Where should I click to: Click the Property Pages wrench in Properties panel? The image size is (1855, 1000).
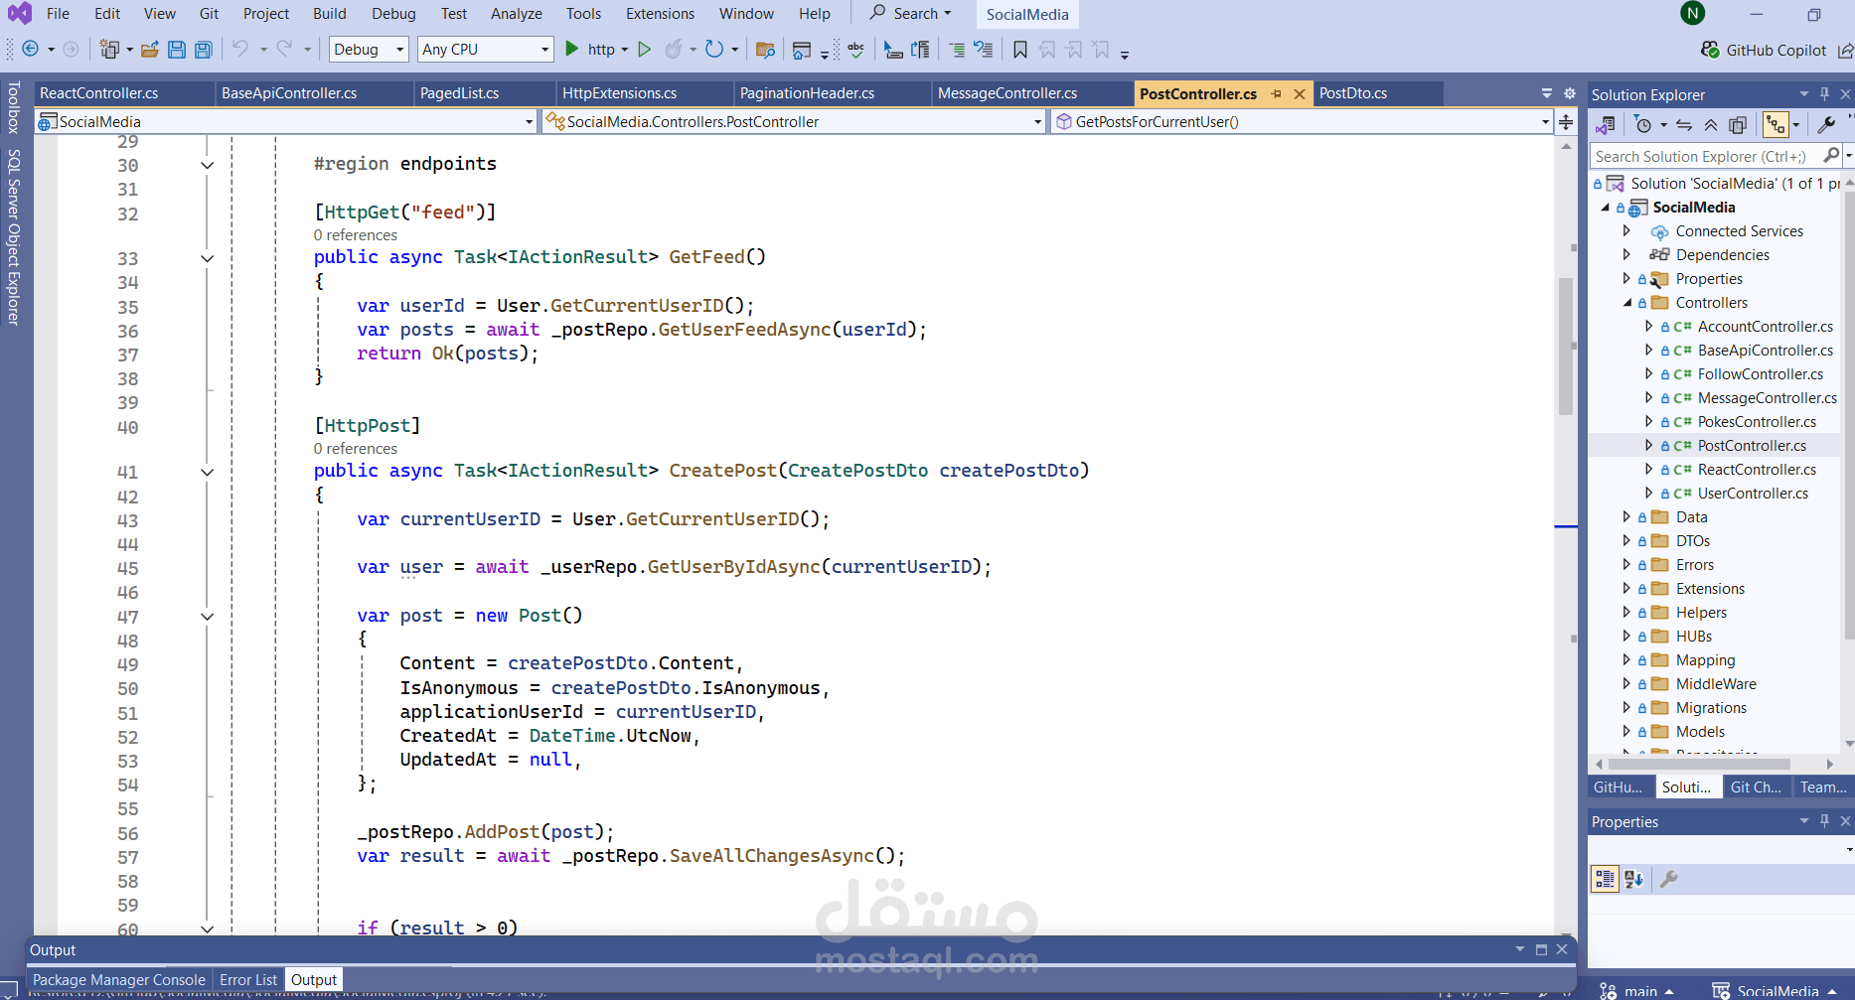1669,879
